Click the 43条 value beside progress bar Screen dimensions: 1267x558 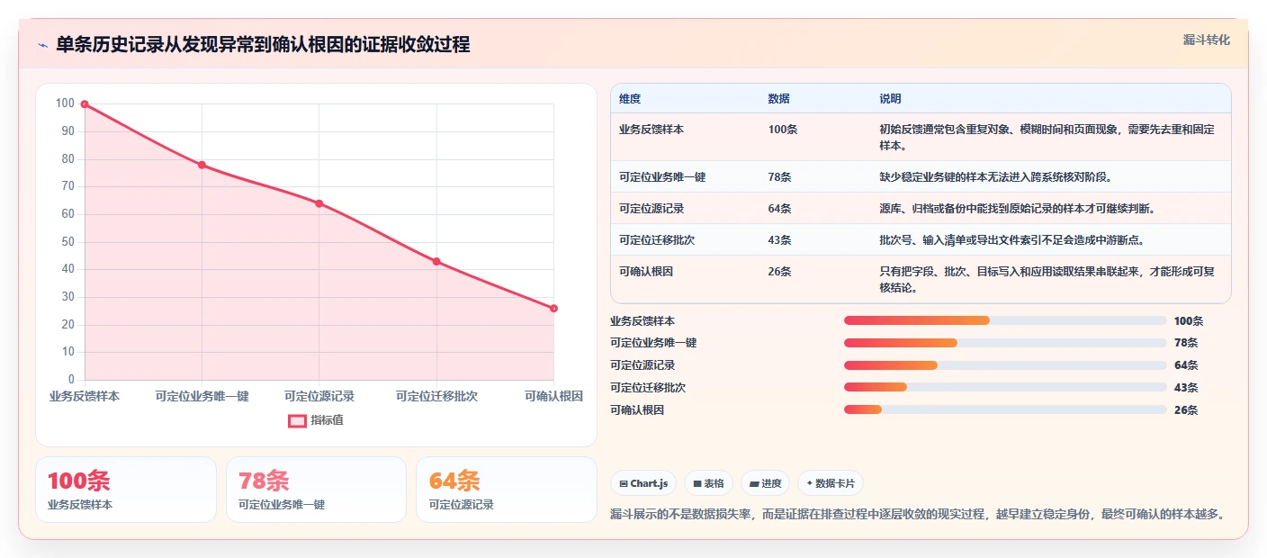1186,387
